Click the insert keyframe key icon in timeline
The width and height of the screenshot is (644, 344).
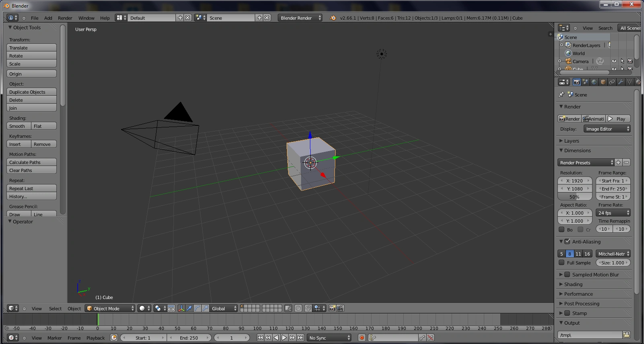click(422, 338)
